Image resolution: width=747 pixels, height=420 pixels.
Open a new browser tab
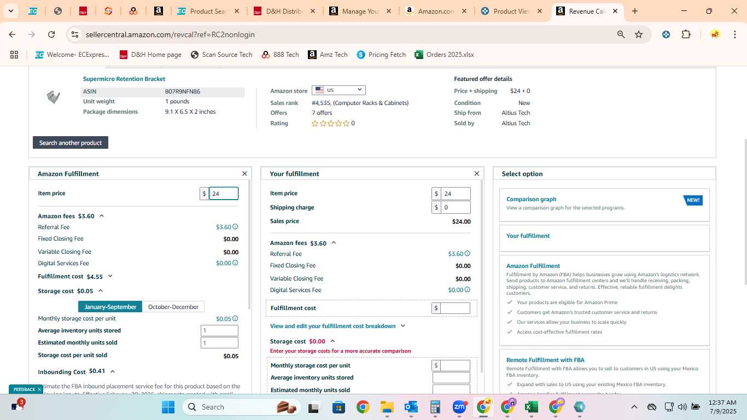634,11
